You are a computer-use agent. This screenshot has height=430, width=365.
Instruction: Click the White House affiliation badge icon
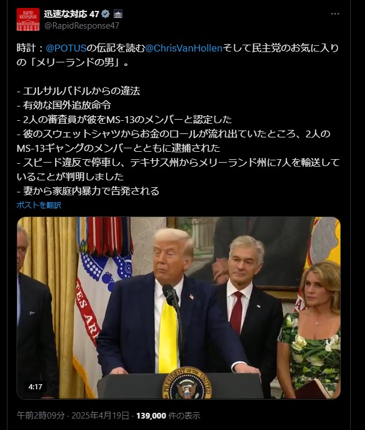click(x=118, y=14)
